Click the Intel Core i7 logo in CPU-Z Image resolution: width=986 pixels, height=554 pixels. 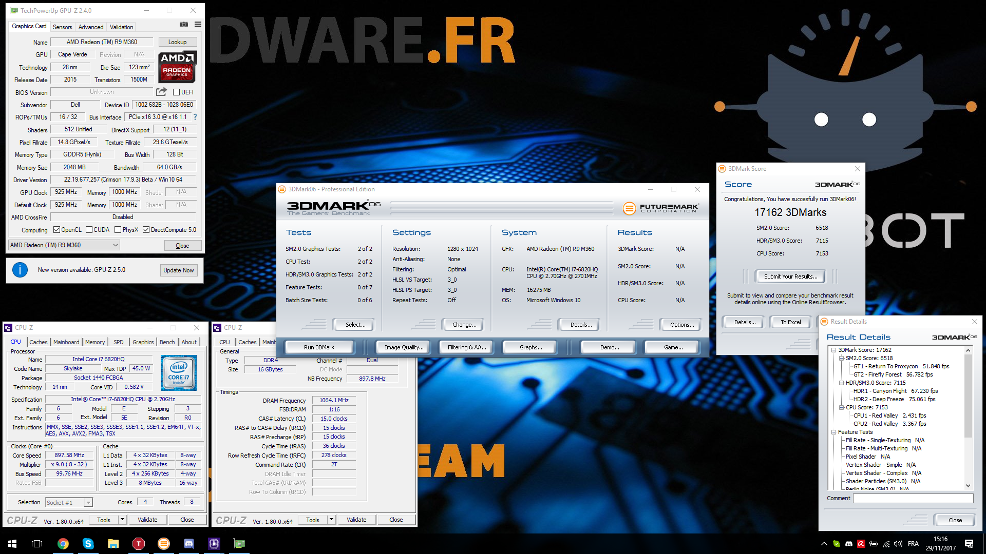179,373
